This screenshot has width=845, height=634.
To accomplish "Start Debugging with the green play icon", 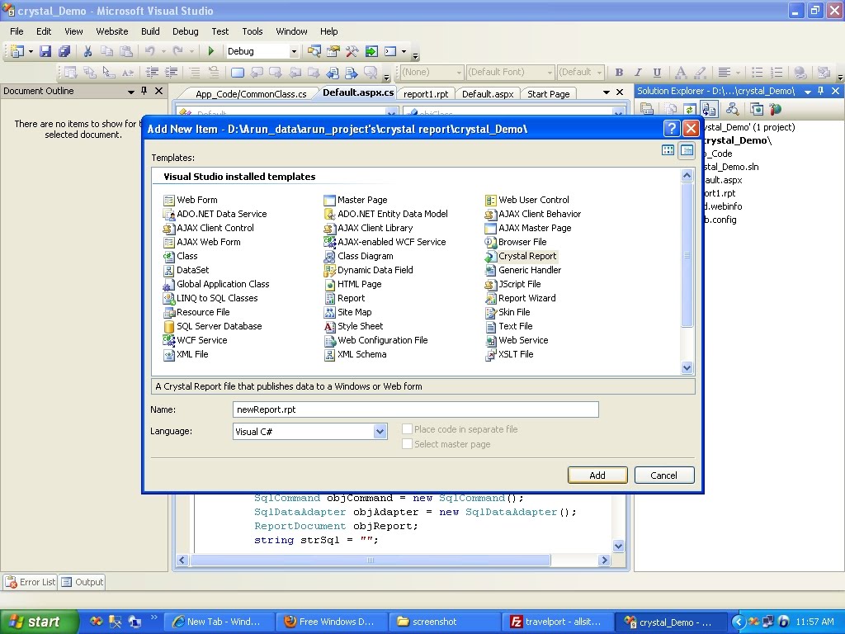I will pos(210,50).
